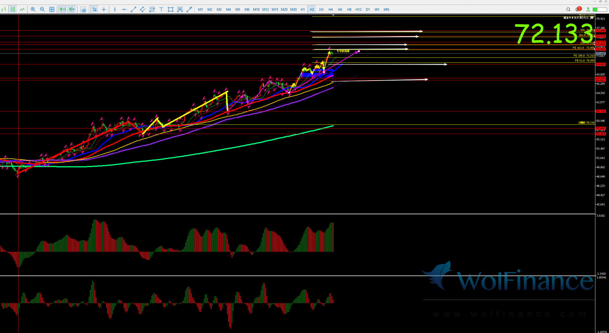The width and height of the screenshot is (609, 333).
Task: Open the tile windows grid icon
Action: click(x=52, y=9)
